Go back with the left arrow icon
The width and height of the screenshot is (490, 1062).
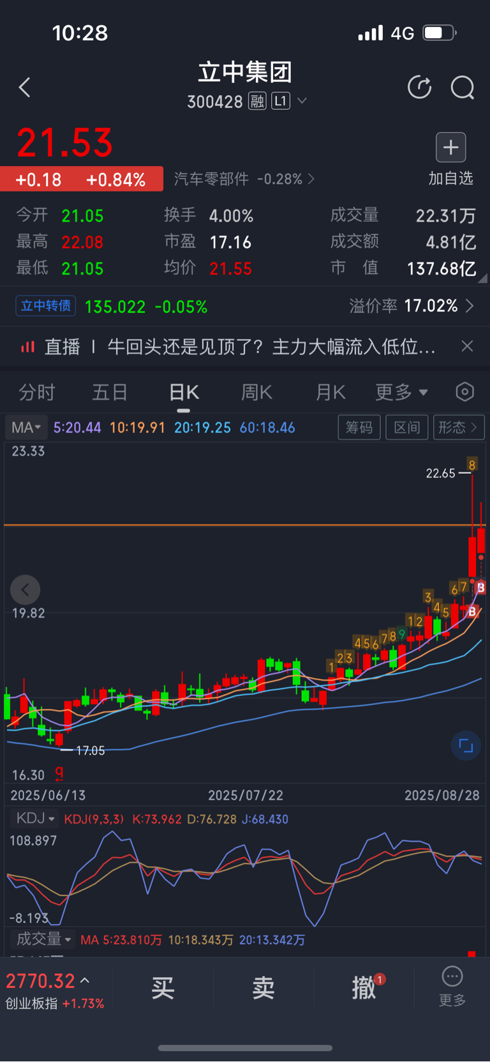pyautogui.click(x=25, y=87)
